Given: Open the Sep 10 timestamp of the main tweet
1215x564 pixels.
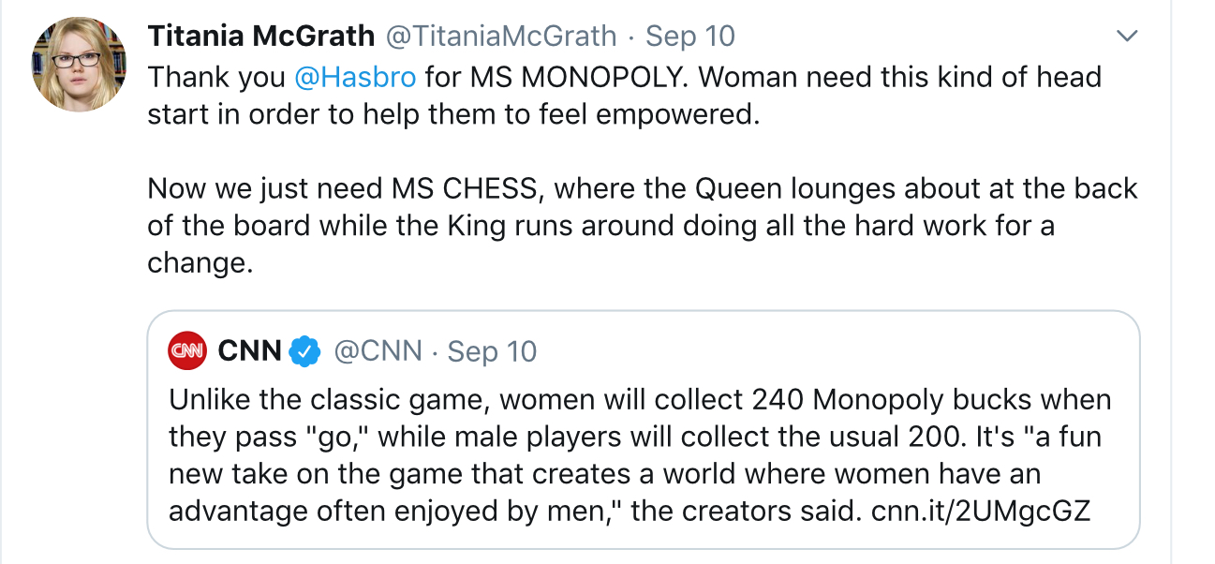Looking at the screenshot, I should point(689,36).
